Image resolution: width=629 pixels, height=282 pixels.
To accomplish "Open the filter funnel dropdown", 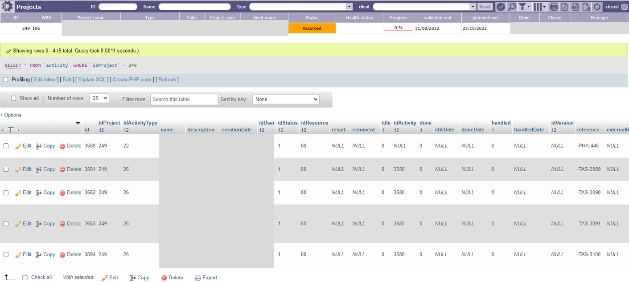I will pyautogui.click(x=526, y=7).
